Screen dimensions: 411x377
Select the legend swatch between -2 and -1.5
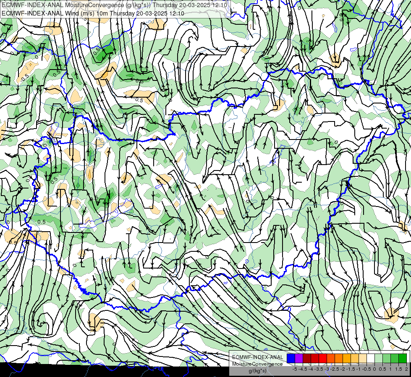(347, 358)
